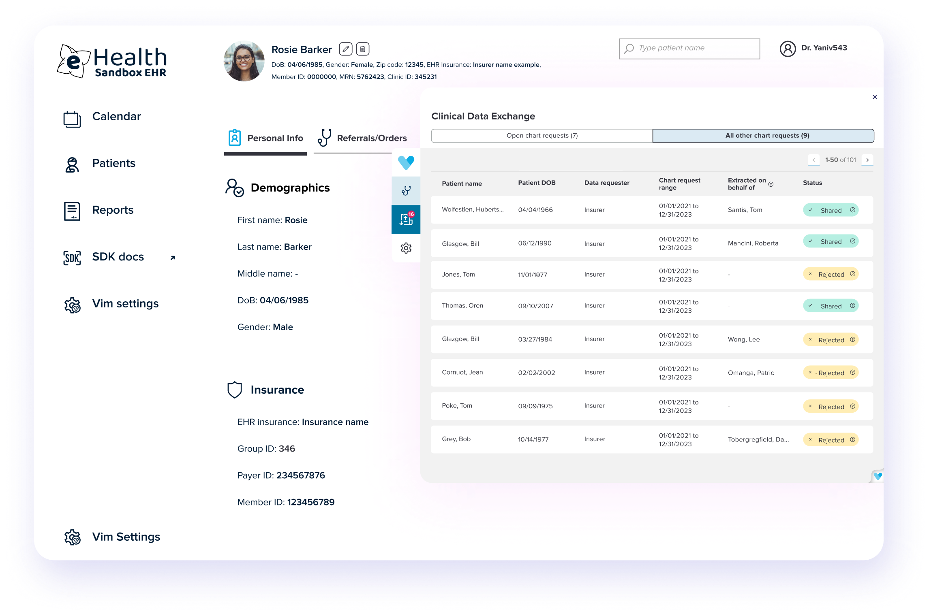Image resolution: width=929 pixels, height=614 pixels.
Task: Select All other chart requests (9)
Action: tap(763, 136)
